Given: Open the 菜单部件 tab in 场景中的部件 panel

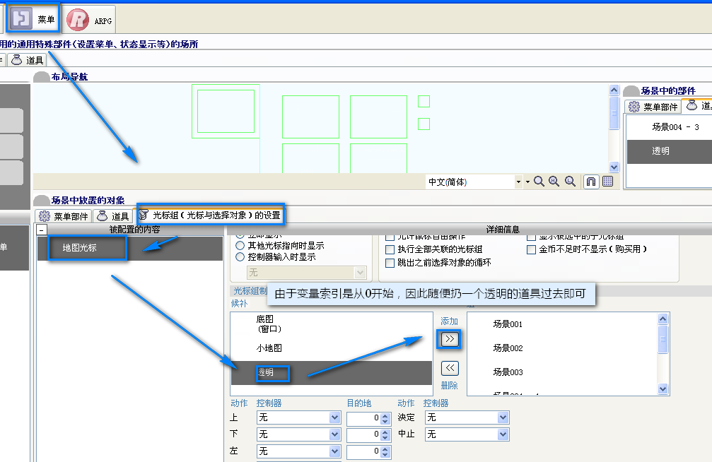Looking at the screenshot, I should point(653,107).
